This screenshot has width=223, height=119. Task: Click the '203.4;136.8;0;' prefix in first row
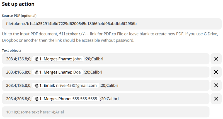tap(18, 59)
